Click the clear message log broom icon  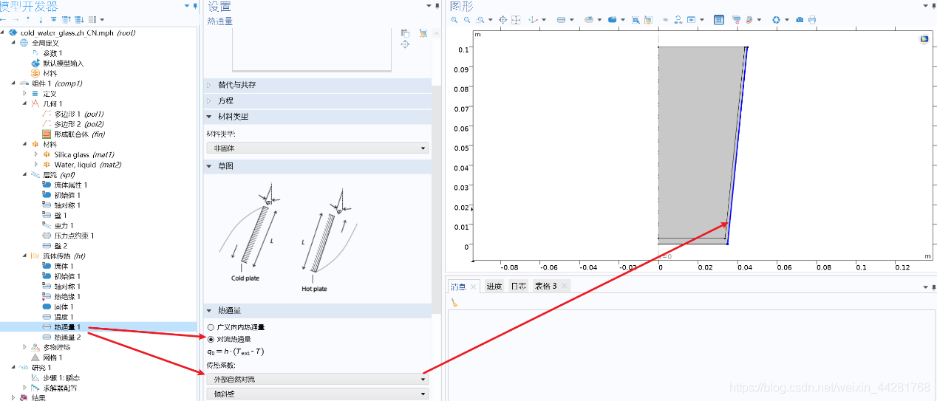tap(454, 303)
